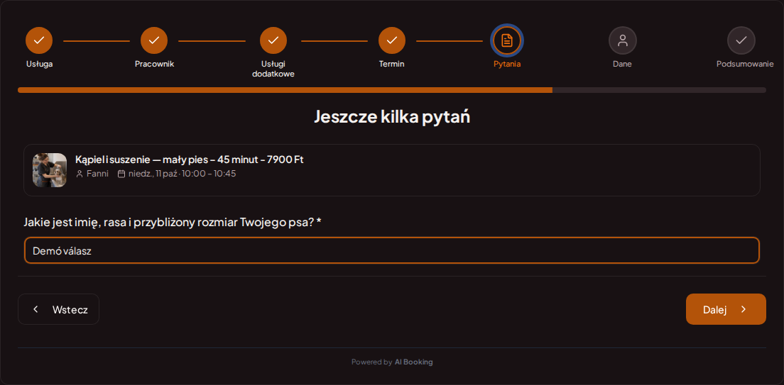Click the right chevron in Dalej button
784x385 pixels.
coord(744,309)
